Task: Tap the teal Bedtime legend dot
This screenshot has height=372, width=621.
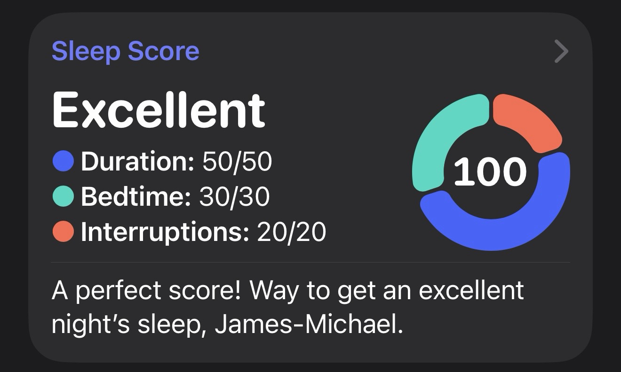Action: [x=63, y=196]
